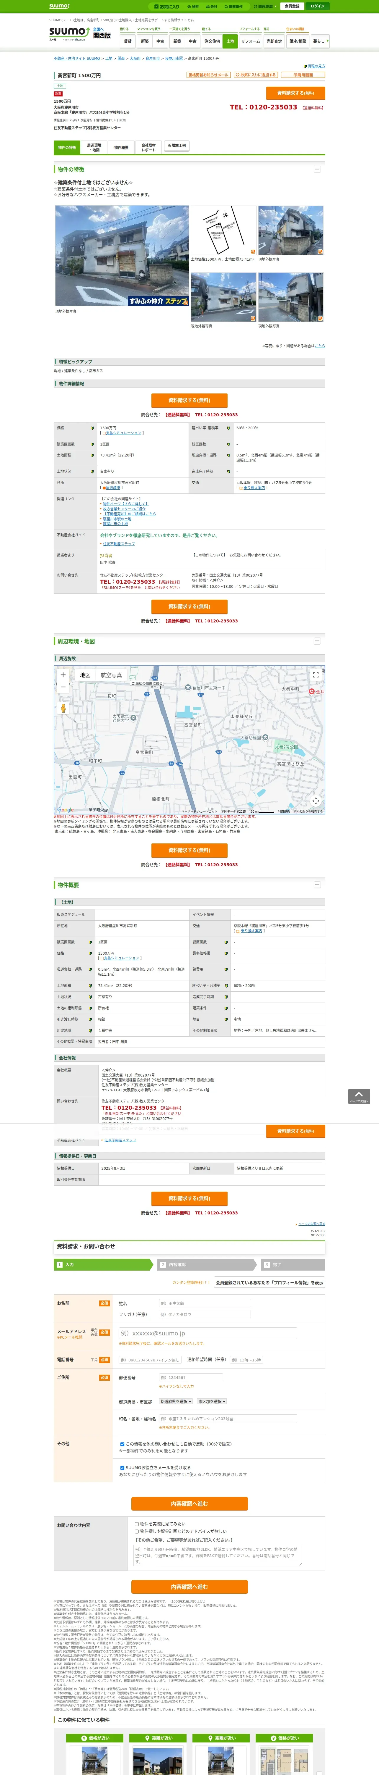
Task: Click the large main property photo
Action: [122, 256]
